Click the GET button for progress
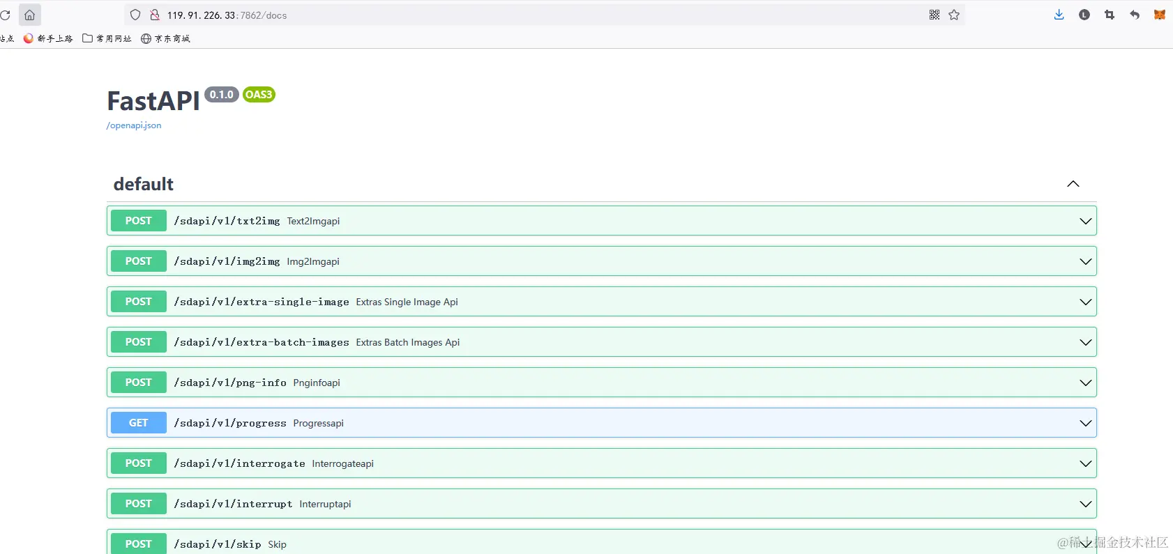Image resolution: width=1173 pixels, height=554 pixels. [139, 423]
